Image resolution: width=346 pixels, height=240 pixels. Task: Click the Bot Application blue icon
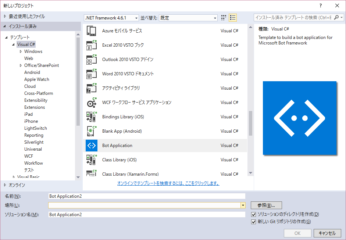pyautogui.click(x=91, y=146)
